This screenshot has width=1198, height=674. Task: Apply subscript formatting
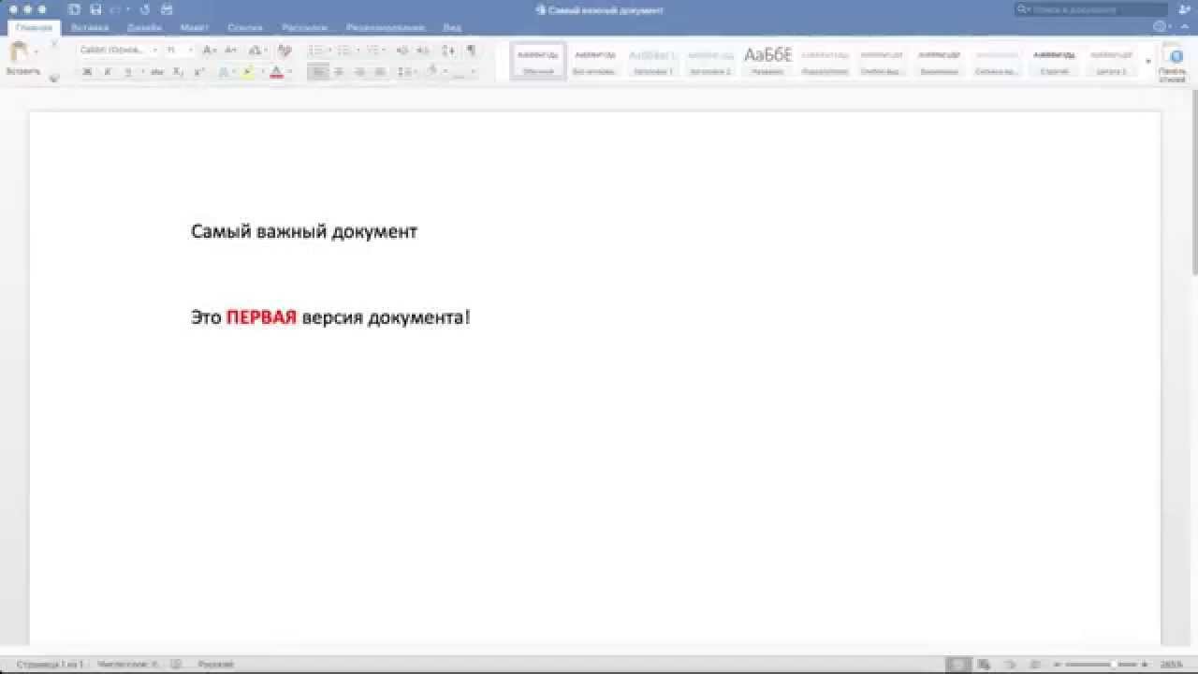point(178,72)
